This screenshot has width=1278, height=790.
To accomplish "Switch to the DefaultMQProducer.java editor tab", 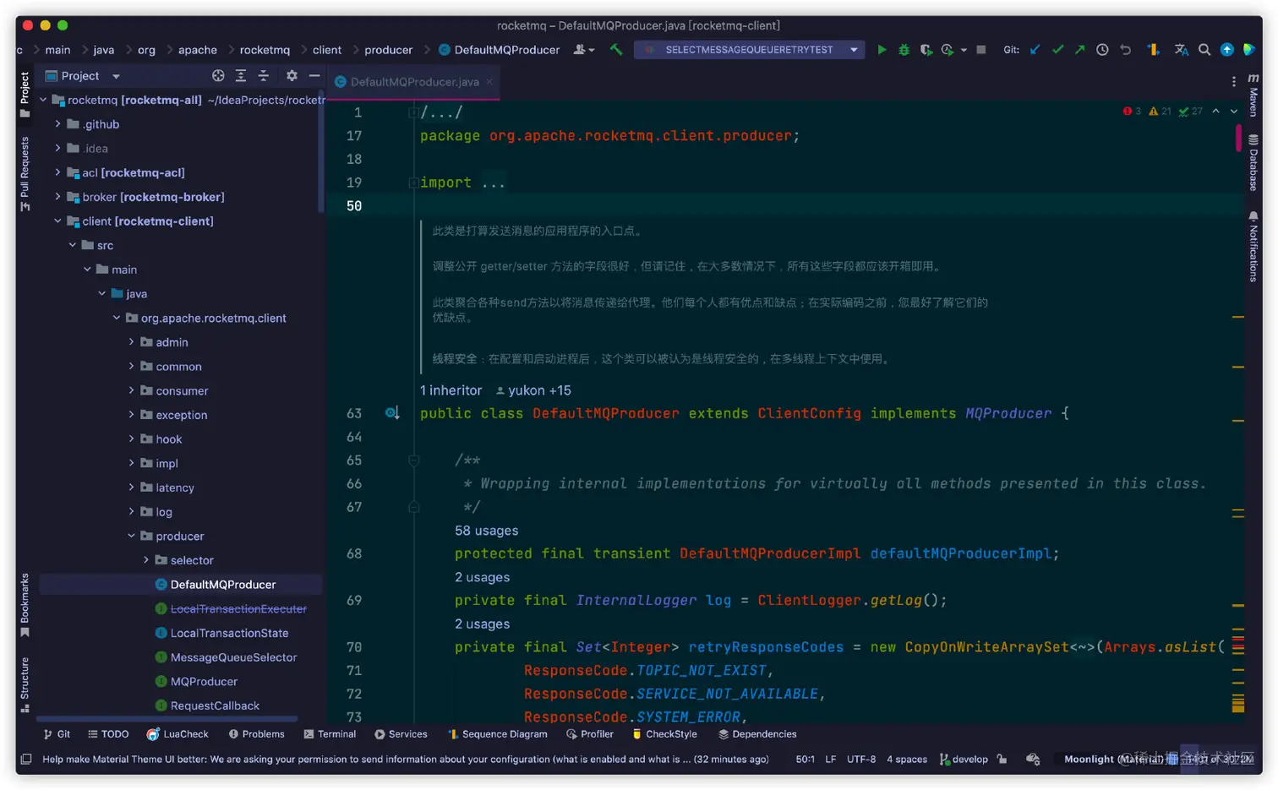I will coord(414,82).
